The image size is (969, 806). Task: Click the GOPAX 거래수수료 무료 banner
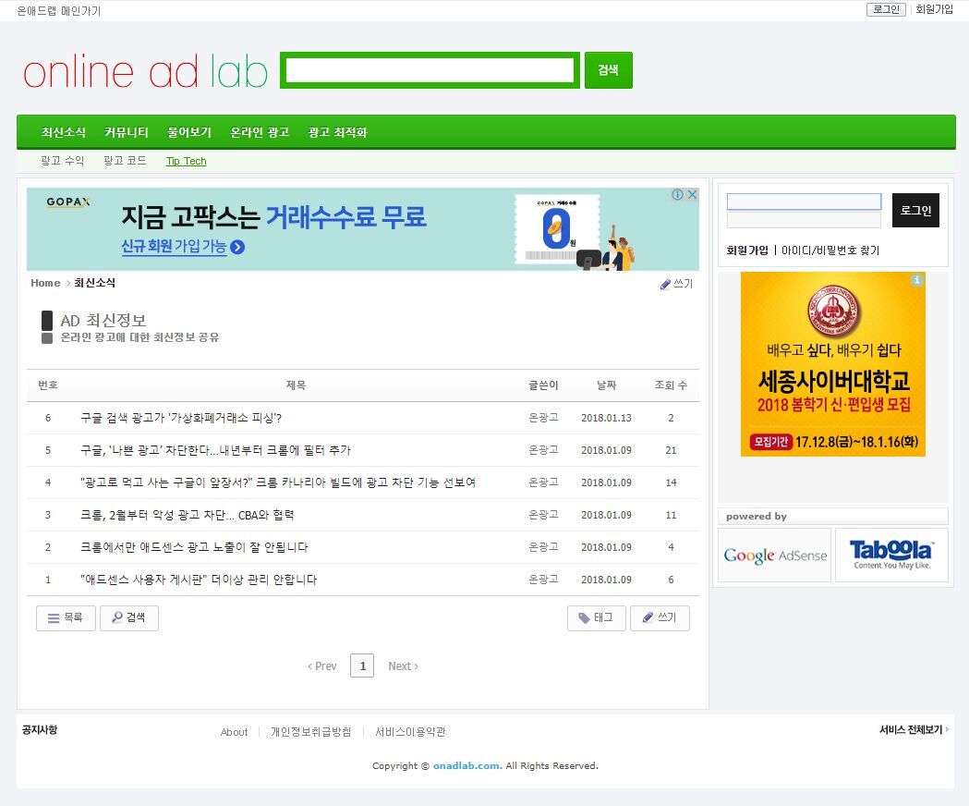coord(363,229)
